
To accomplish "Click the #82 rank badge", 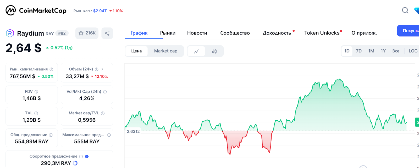I will click(62, 33).
